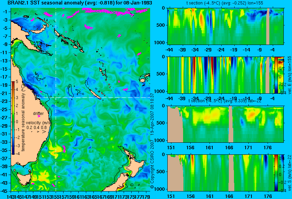Click the temperature seasonal anomaly color bar
Viewport: 292px width, 199px height.
pyautogui.click(x=13, y=118)
